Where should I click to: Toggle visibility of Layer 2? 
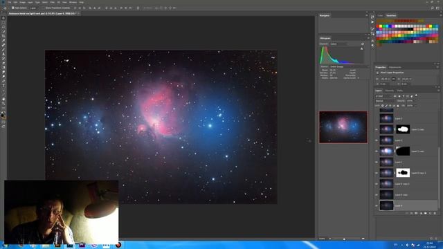377,140
